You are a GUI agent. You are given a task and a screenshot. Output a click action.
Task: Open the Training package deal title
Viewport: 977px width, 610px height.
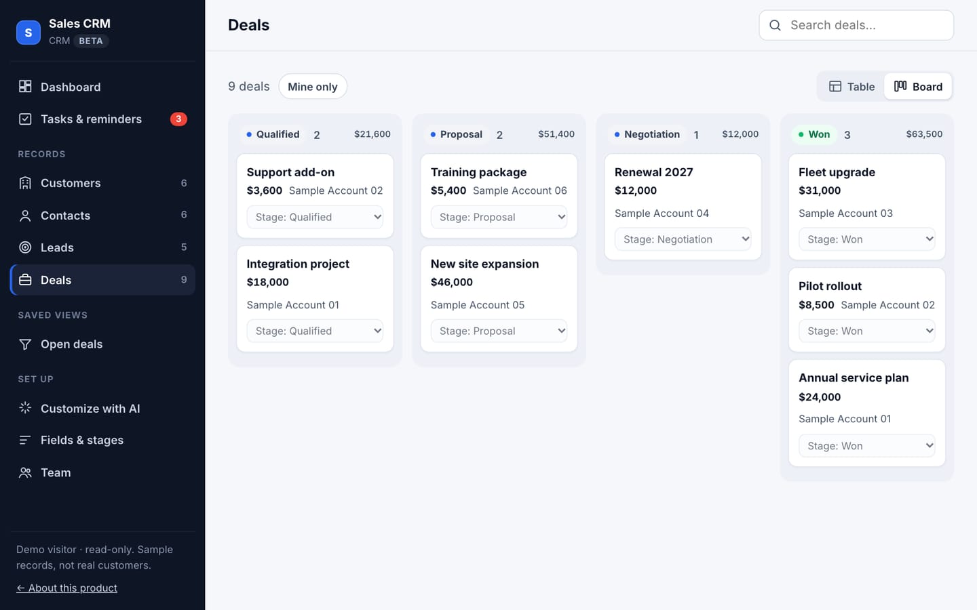coord(478,172)
